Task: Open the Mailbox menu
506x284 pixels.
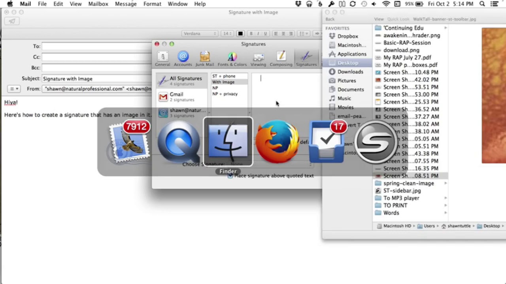Action: pos(98,4)
